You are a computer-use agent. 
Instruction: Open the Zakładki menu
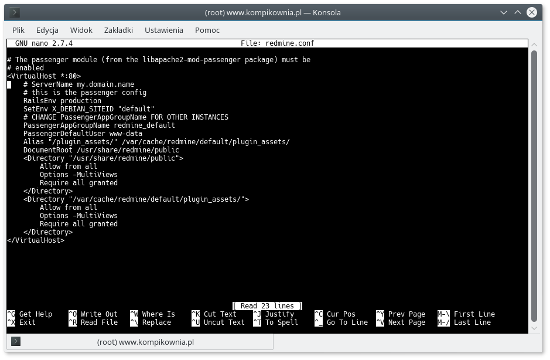(118, 30)
